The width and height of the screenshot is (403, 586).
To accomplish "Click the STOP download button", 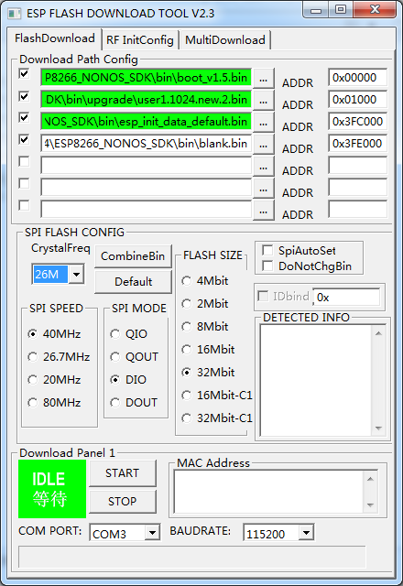I will point(122,502).
